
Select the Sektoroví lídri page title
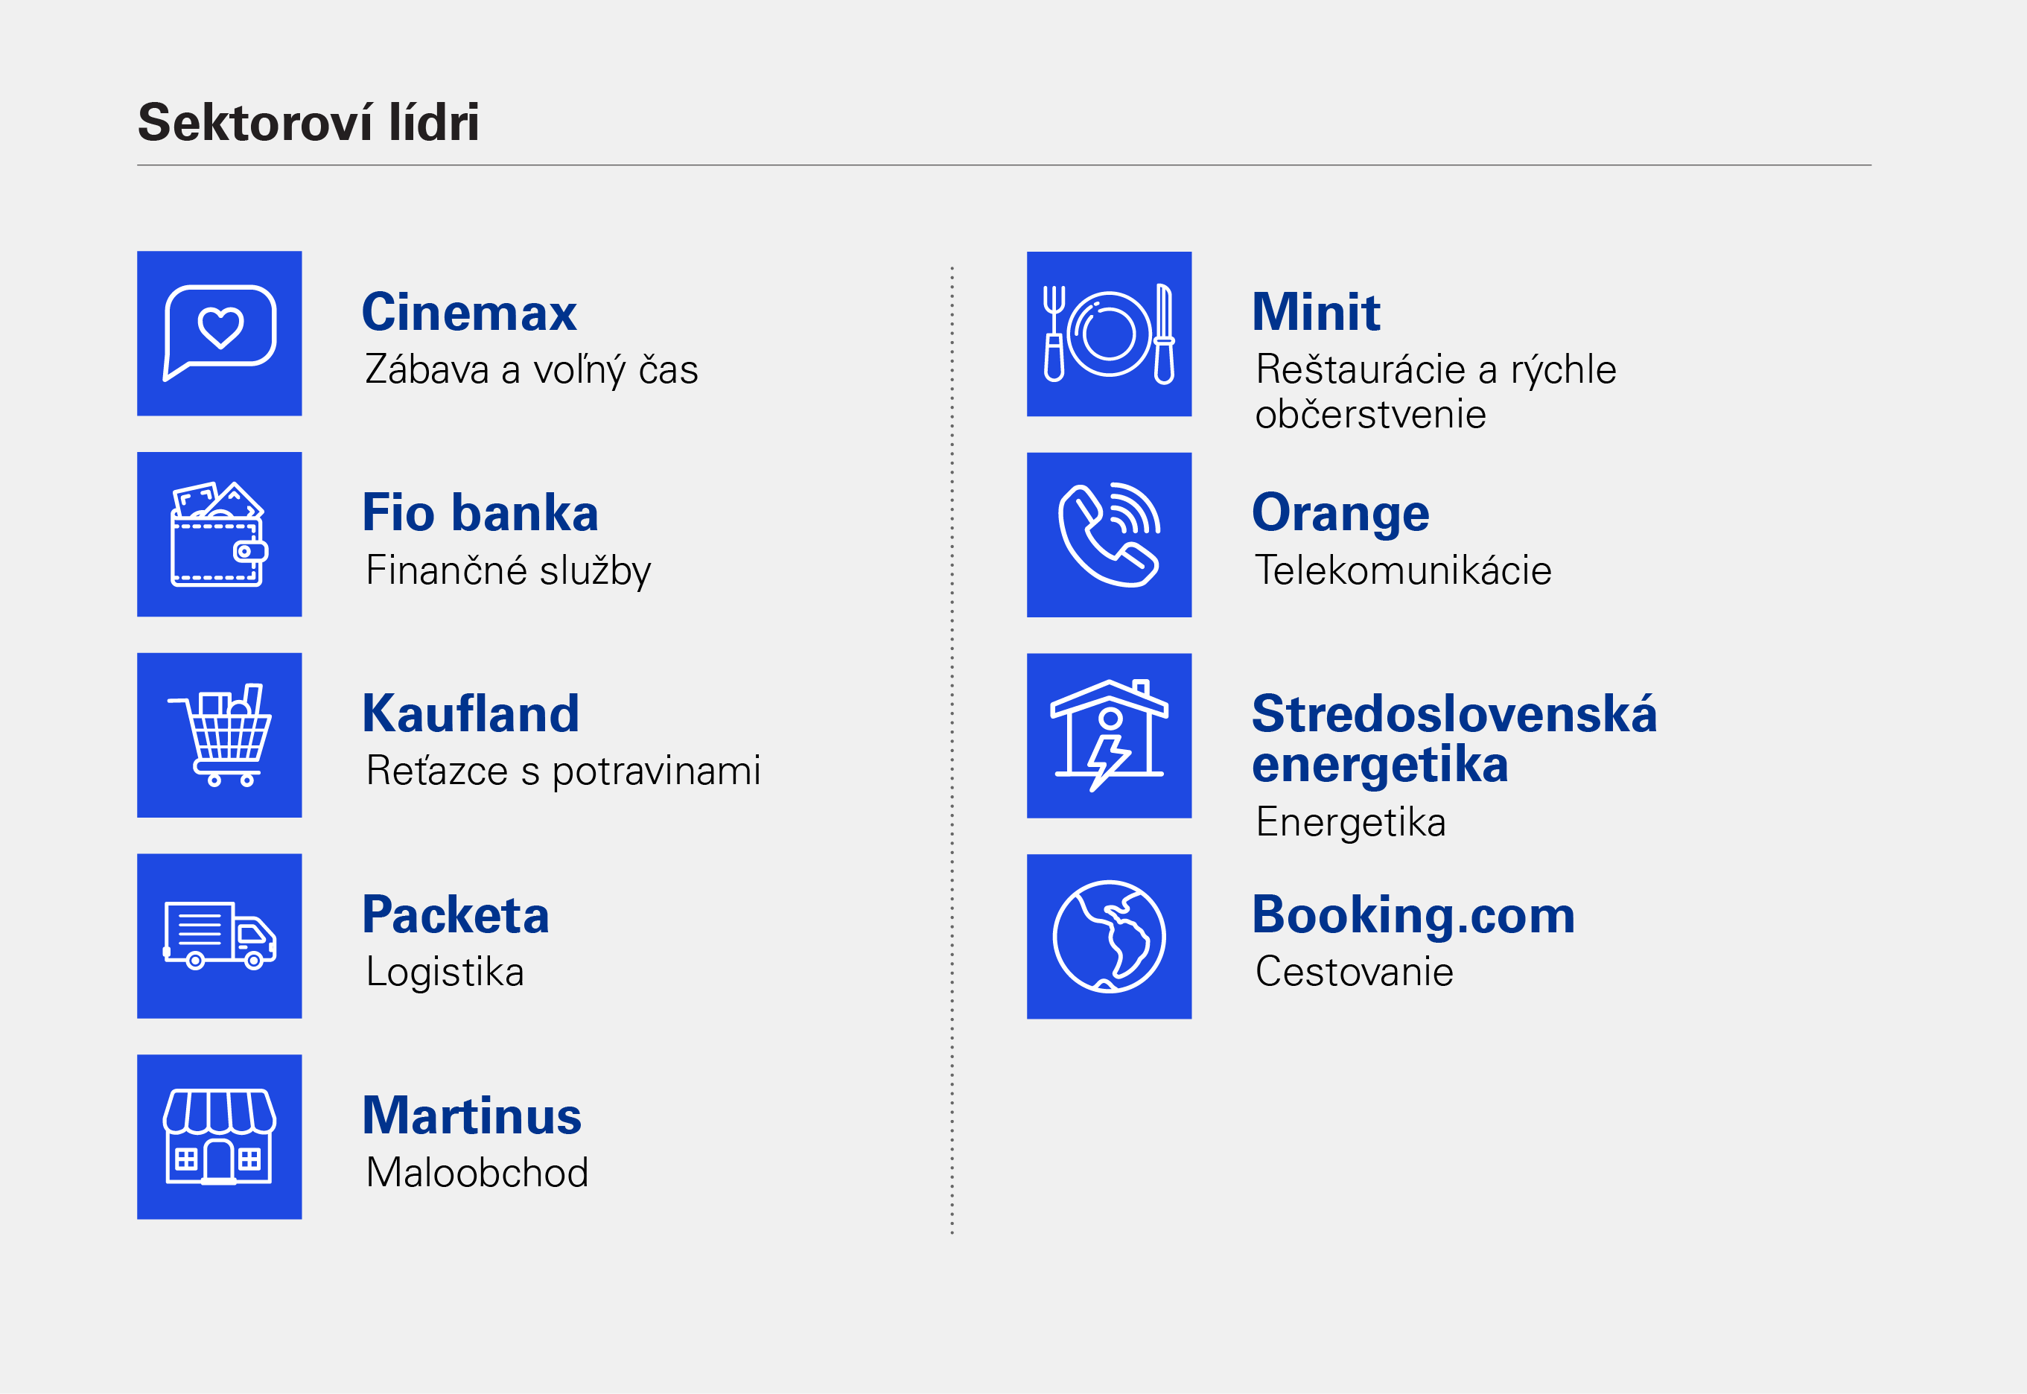[x=309, y=121]
